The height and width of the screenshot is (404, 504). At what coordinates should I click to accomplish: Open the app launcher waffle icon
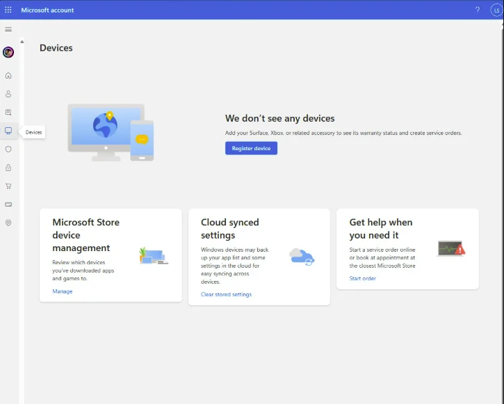[x=8, y=10]
